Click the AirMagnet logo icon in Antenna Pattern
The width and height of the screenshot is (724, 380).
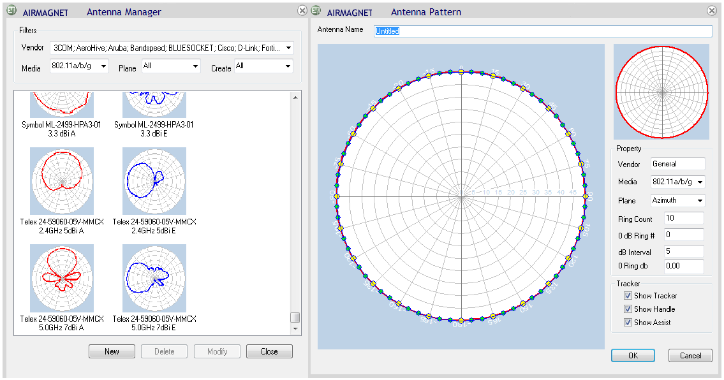pos(316,10)
